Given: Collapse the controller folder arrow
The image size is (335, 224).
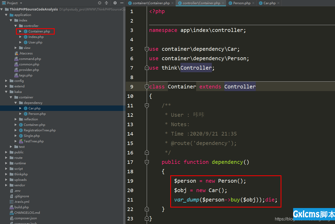Looking at the screenshot, I should pos(16,26).
